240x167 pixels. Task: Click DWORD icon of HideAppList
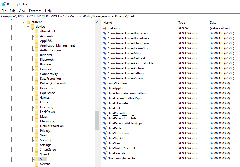tap(105, 88)
